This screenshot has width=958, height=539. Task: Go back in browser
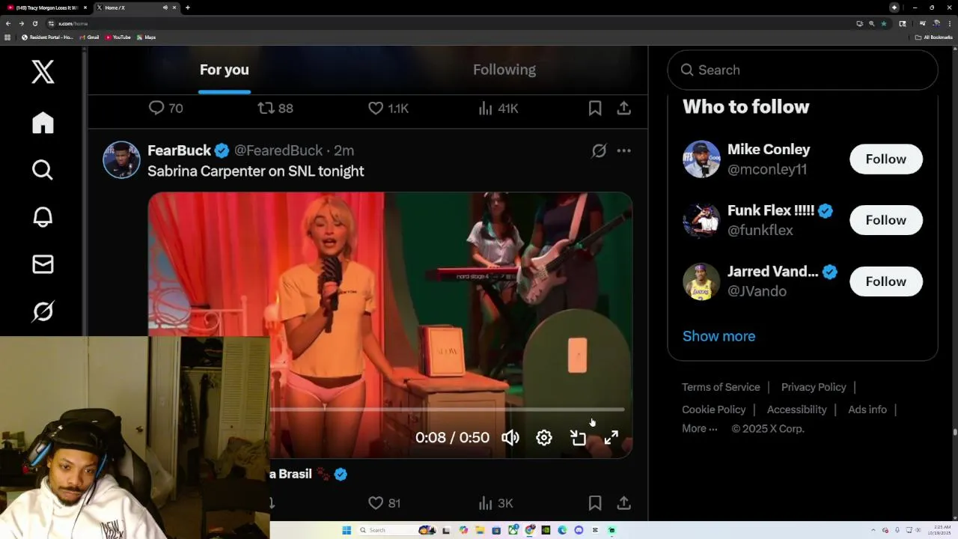(8, 23)
